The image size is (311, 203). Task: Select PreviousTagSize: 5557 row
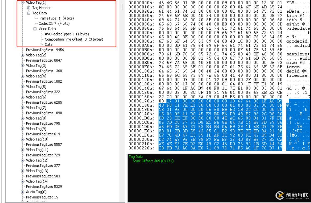click(x=44, y=144)
